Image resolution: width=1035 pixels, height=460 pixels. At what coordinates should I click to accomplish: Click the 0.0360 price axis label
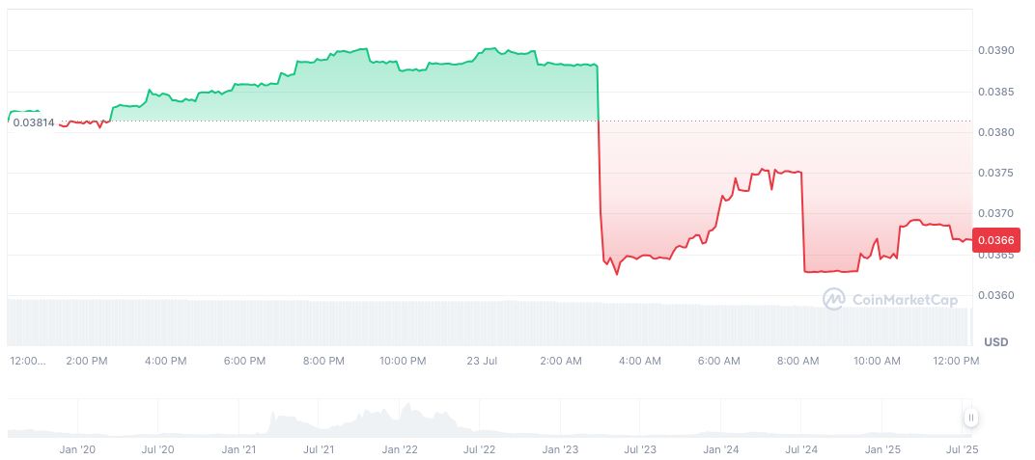(994, 295)
